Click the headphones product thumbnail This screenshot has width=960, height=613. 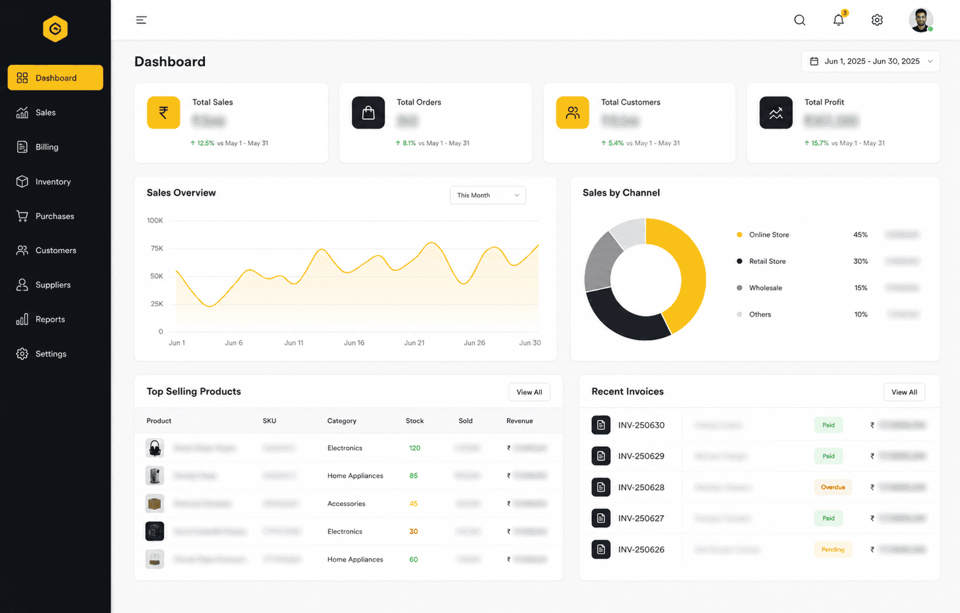(155, 448)
